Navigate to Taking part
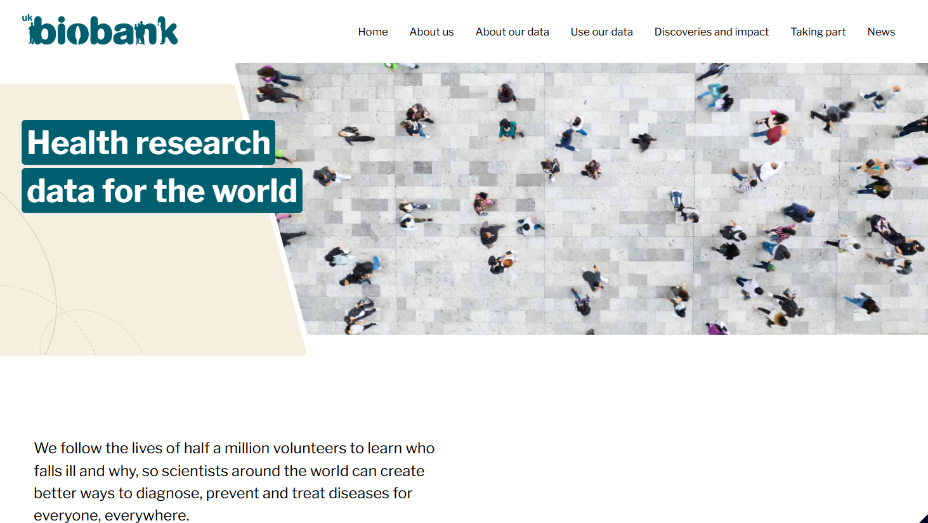The width and height of the screenshot is (928, 523). 818,32
